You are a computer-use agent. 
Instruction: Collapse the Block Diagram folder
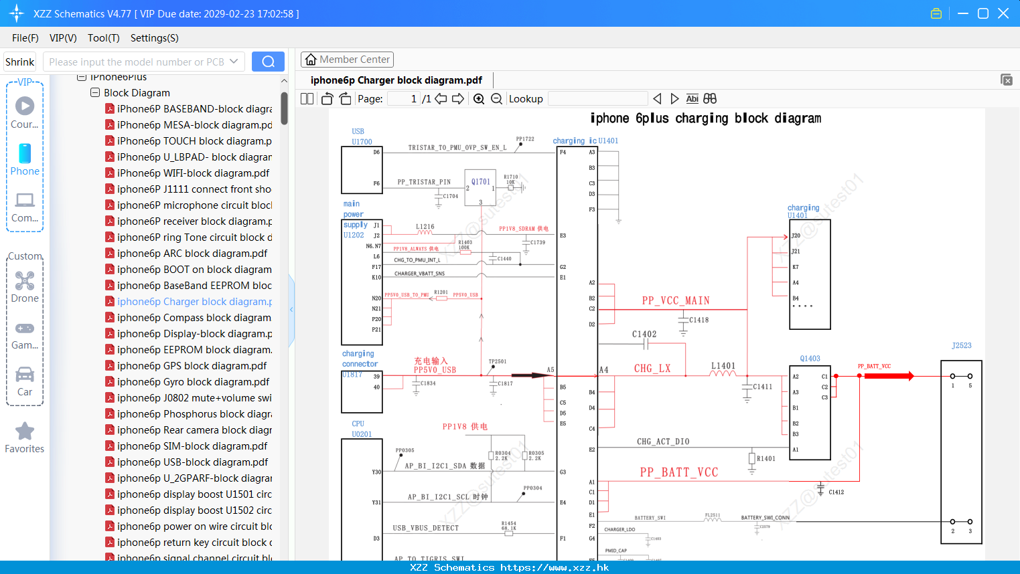(95, 92)
